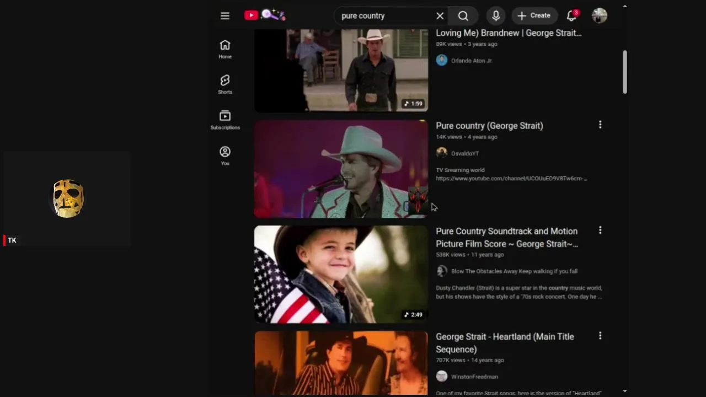The width and height of the screenshot is (706, 397).
Task: Click the magnifier search button
Action: [463, 16]
